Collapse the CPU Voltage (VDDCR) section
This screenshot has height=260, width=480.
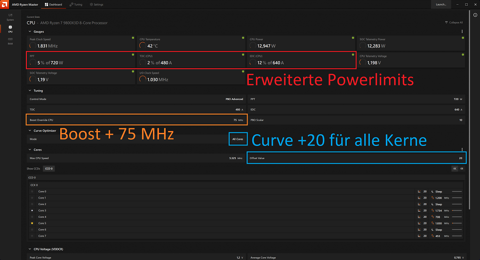point(30,249)
